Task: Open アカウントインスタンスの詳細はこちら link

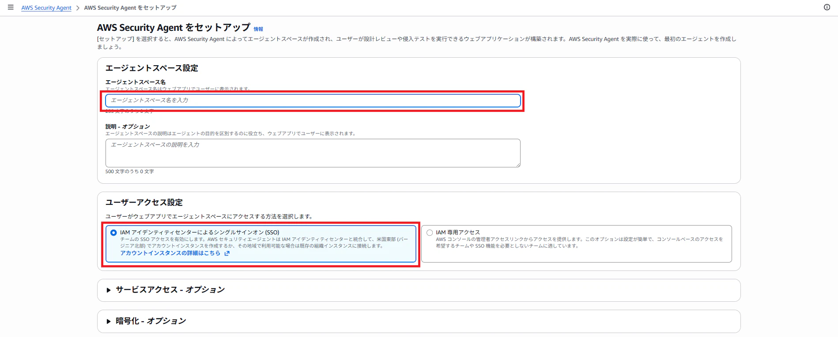Action: tap(170, 253)
